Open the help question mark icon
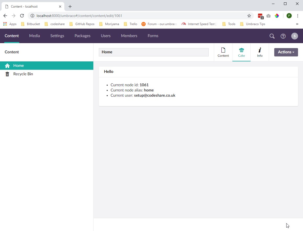Viewport: 303px width, 231px height. pos(283,36)
